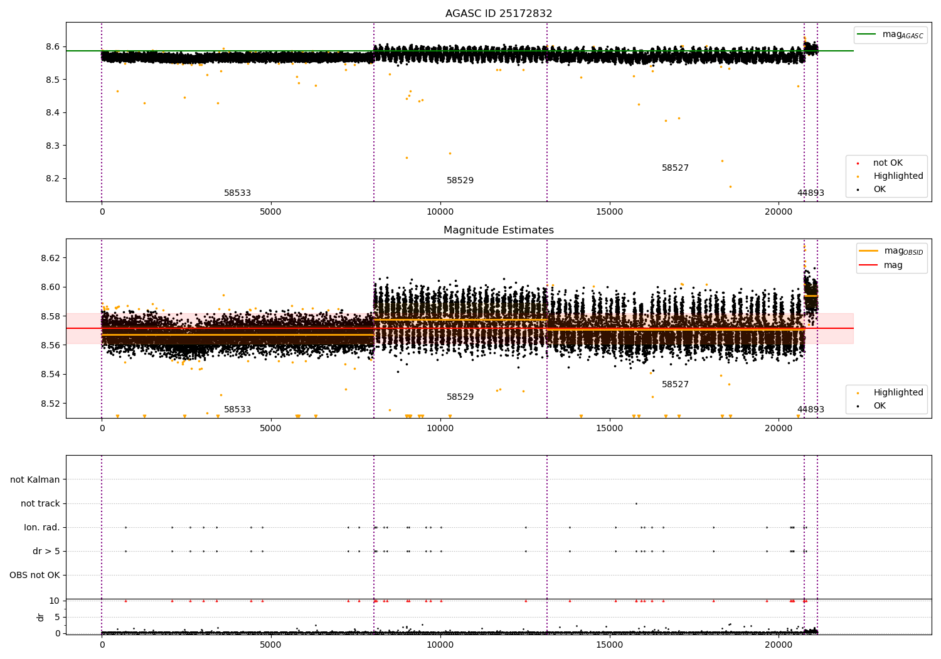This screenshot has width=941, height=659.
Task: Click the 'not Kalman' row label
Action: click(35, 480)
